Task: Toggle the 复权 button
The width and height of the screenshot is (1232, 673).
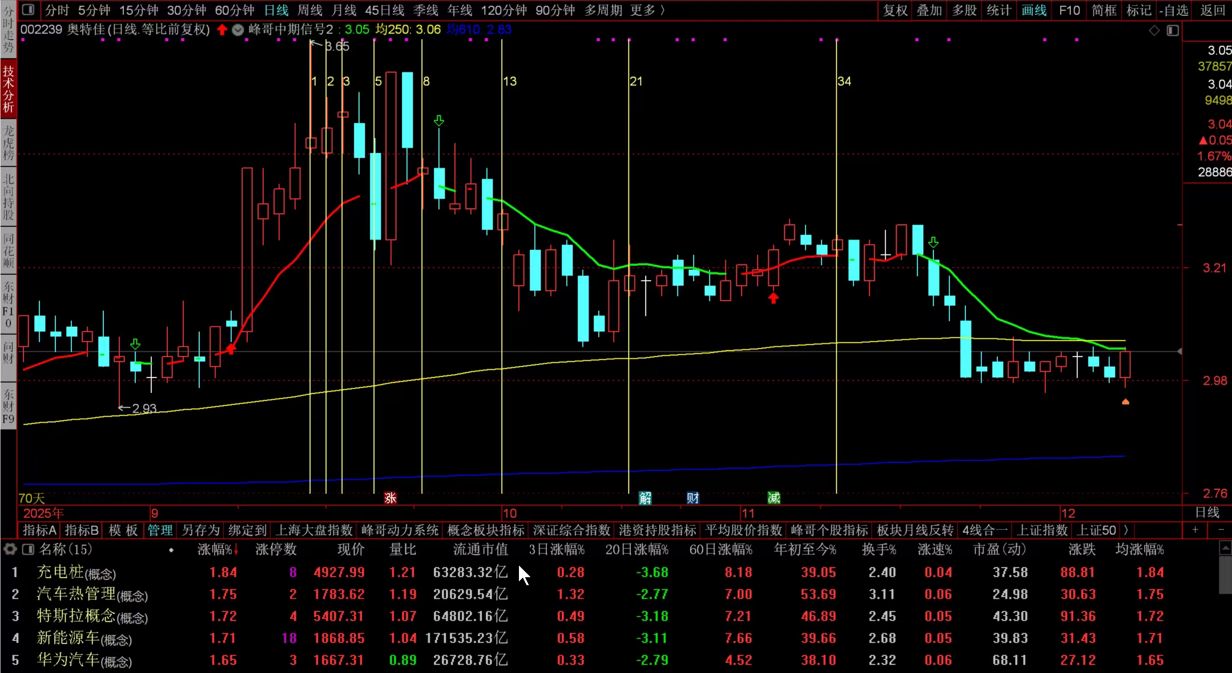Action: tap(895, 10)
